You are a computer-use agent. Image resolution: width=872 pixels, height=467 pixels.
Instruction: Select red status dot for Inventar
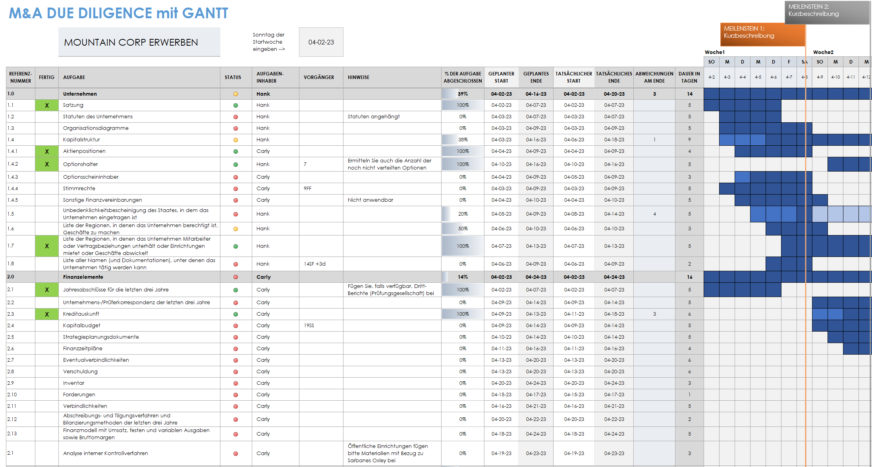pos(235,384)
